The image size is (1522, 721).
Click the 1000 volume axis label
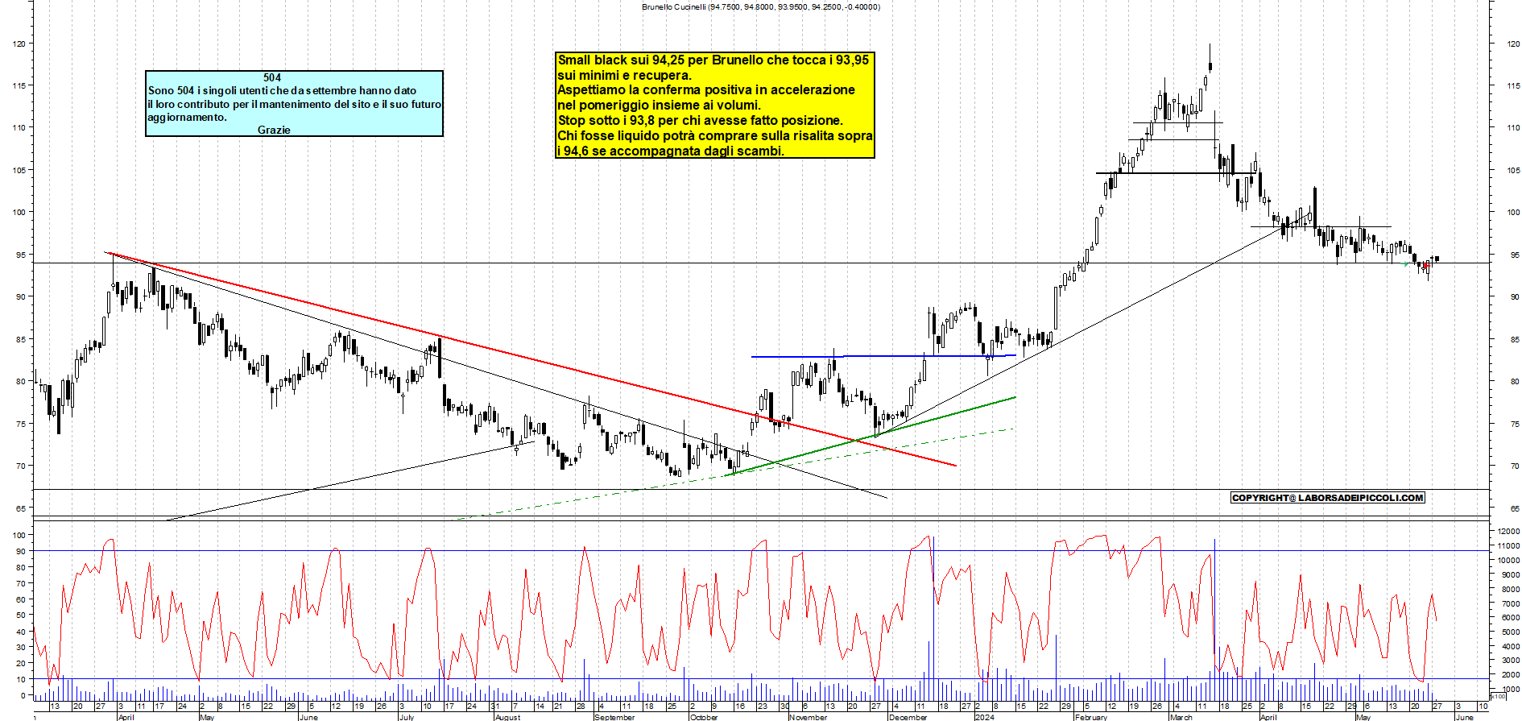[1510, 689]
